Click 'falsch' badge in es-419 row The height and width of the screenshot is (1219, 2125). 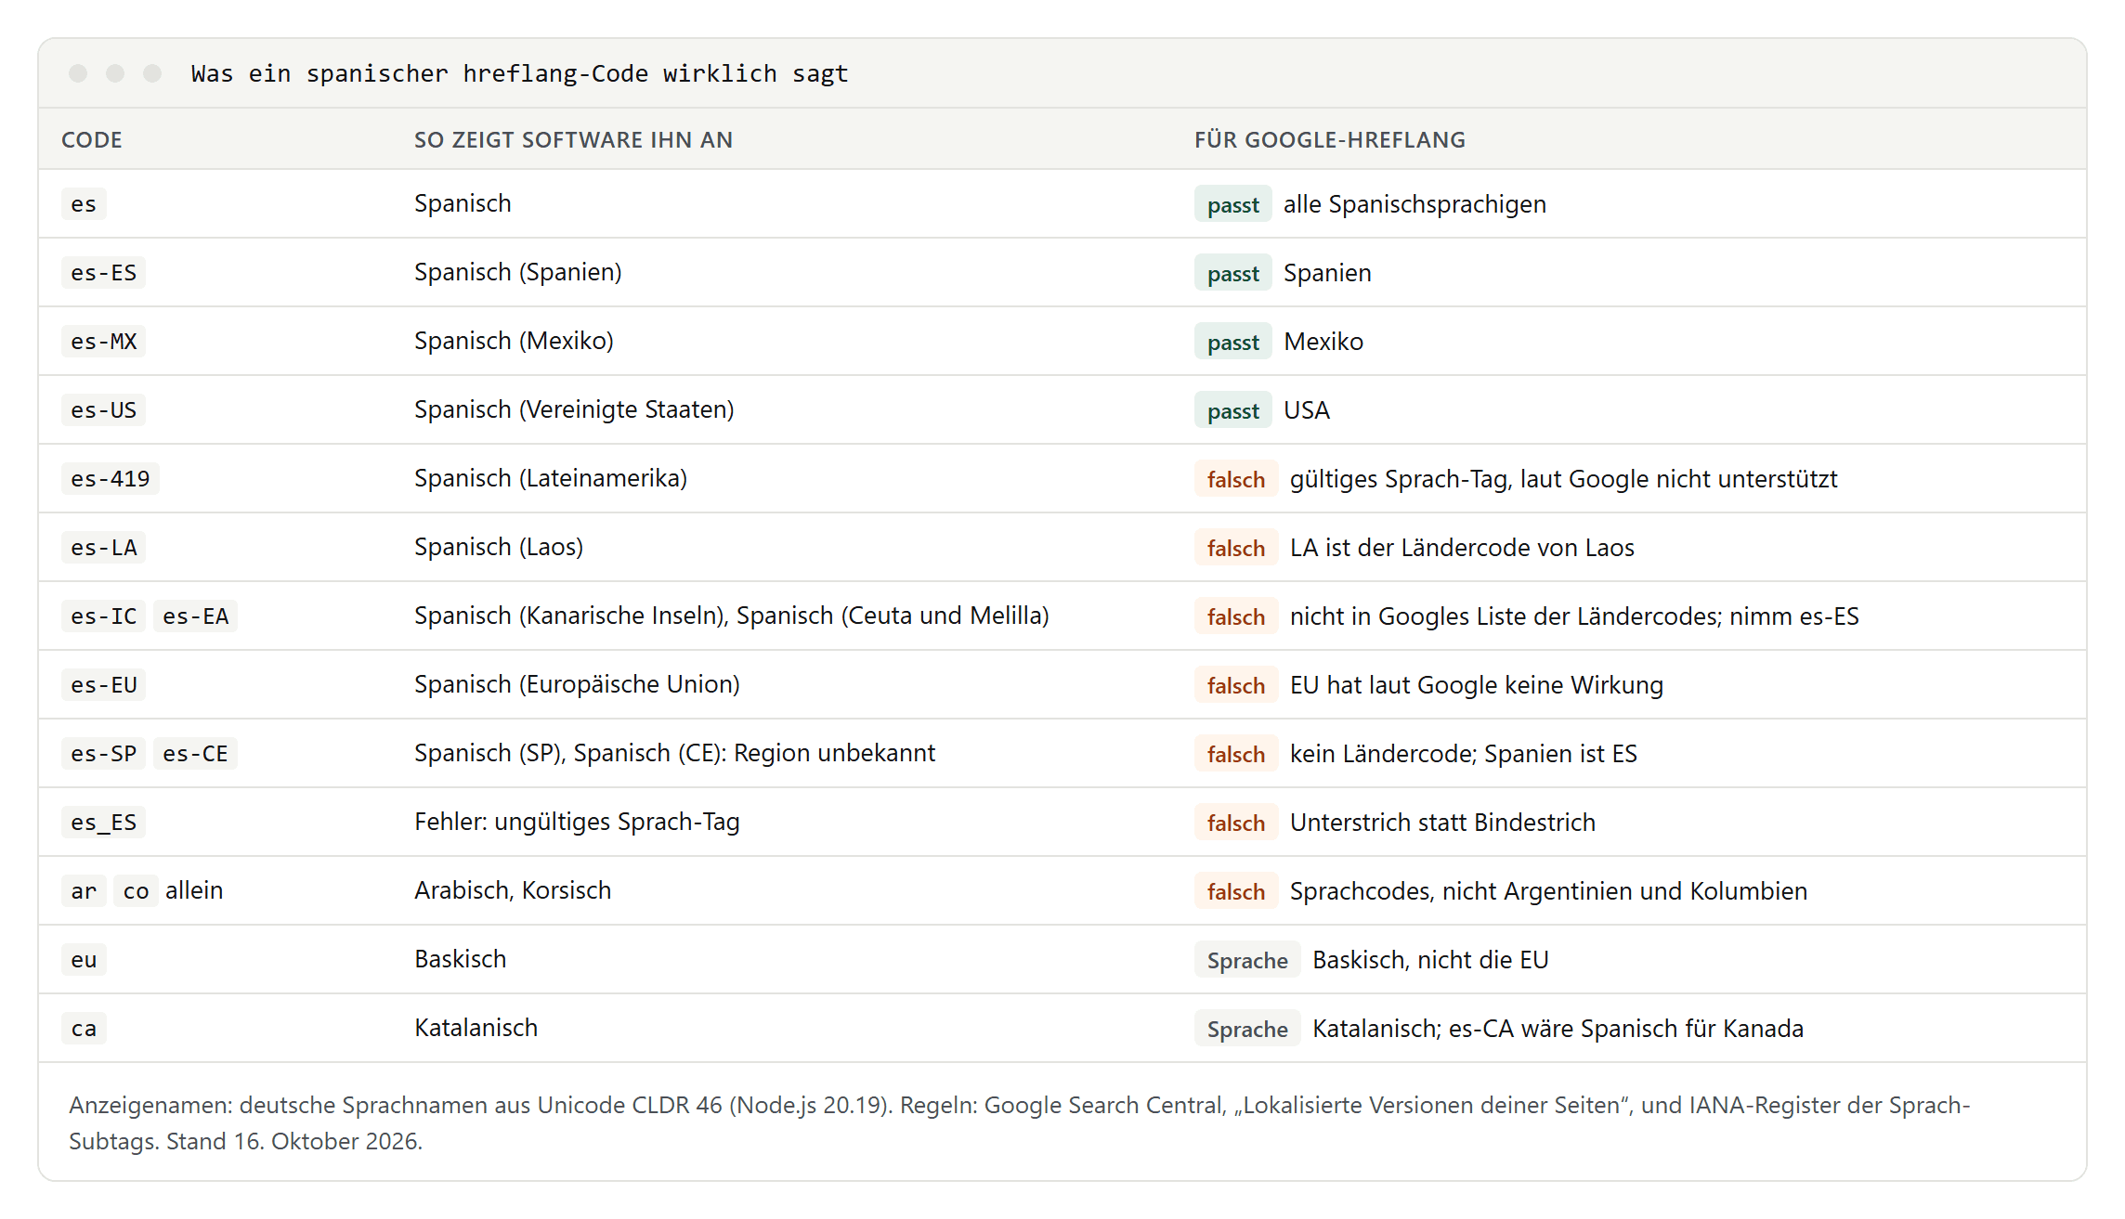[x=1235, y=479]
